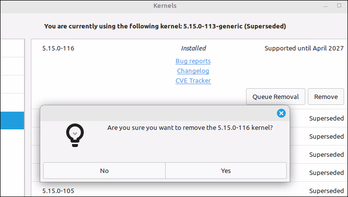
Task: Minimize the Kernels window
Action: (325, 6)
